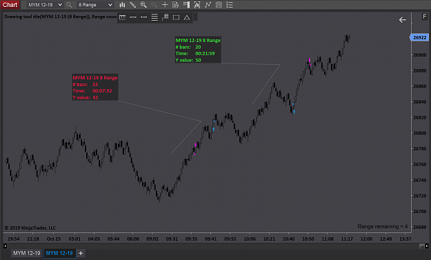
Task: Click the 26700 price axis label
Action: 420,211
